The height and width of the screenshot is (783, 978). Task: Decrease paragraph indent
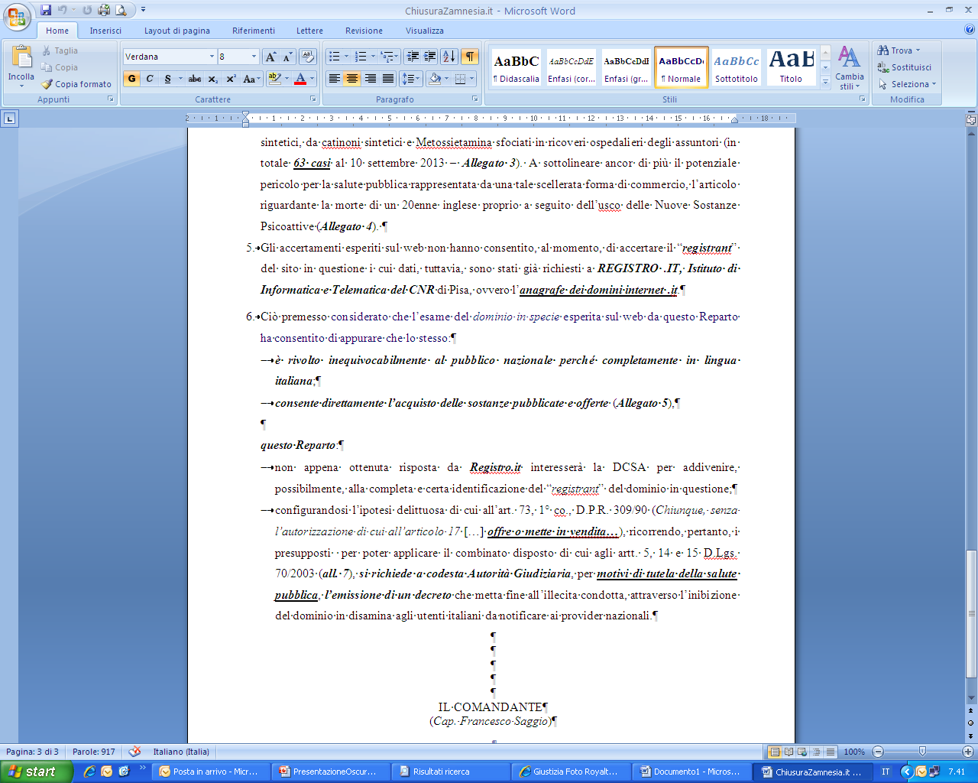[x=413, y=57]
